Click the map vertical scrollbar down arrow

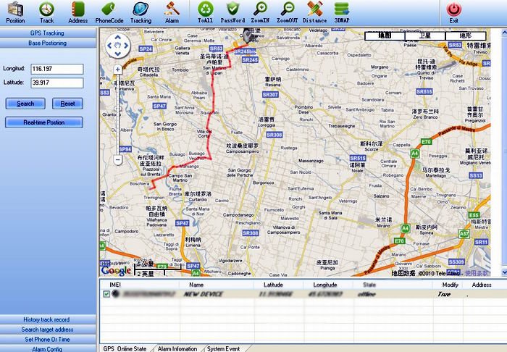pyautogui.click(x=504, y=272)
